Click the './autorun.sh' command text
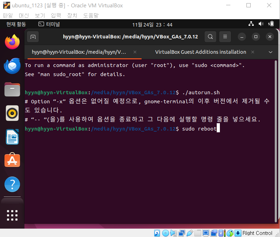 coord(201,92)
